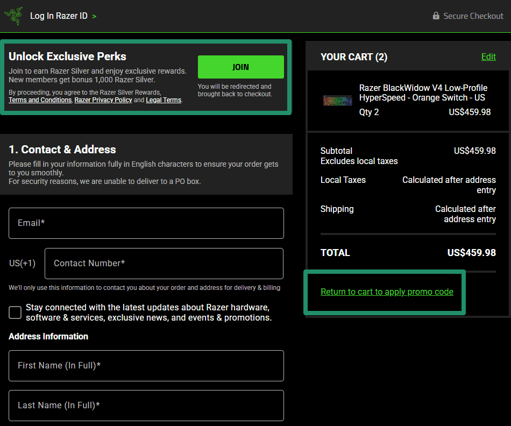Viewport: 511px width, 426px height.
Task: Focus the Contact Number input field
Action: pos(164,264)
